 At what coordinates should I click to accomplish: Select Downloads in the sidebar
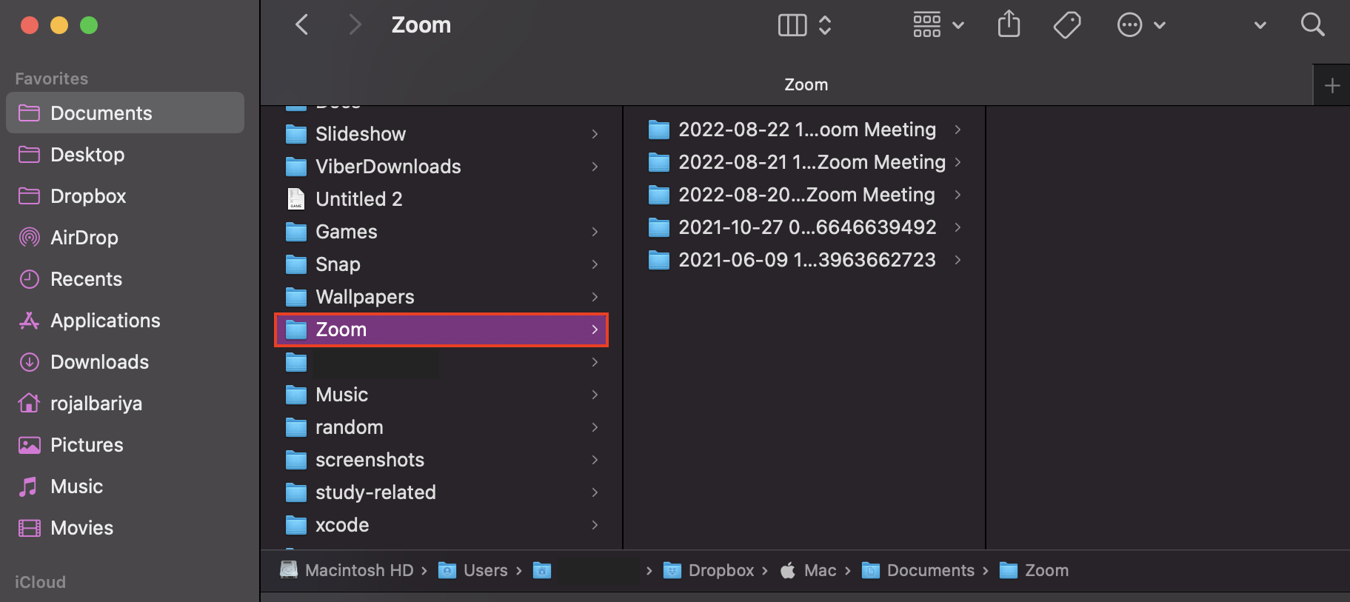[99, 362]
